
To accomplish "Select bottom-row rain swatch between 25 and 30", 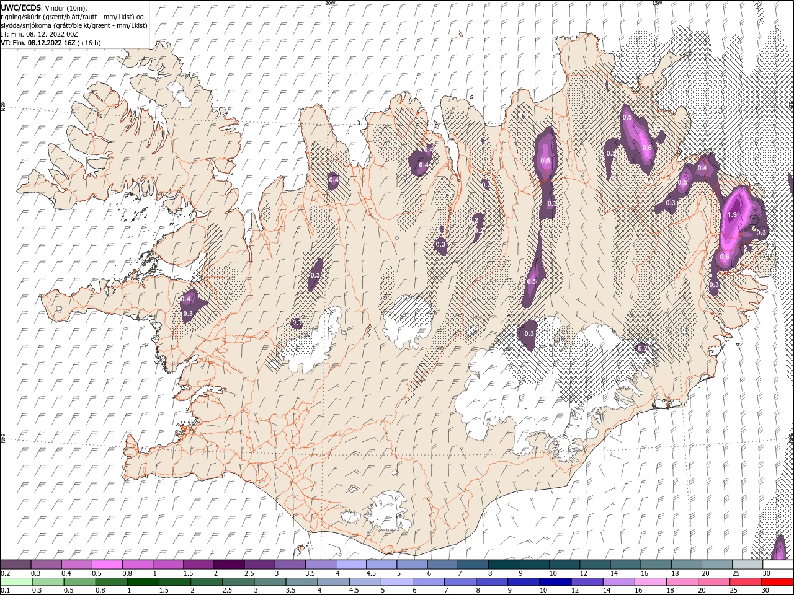I will [747, 583].
